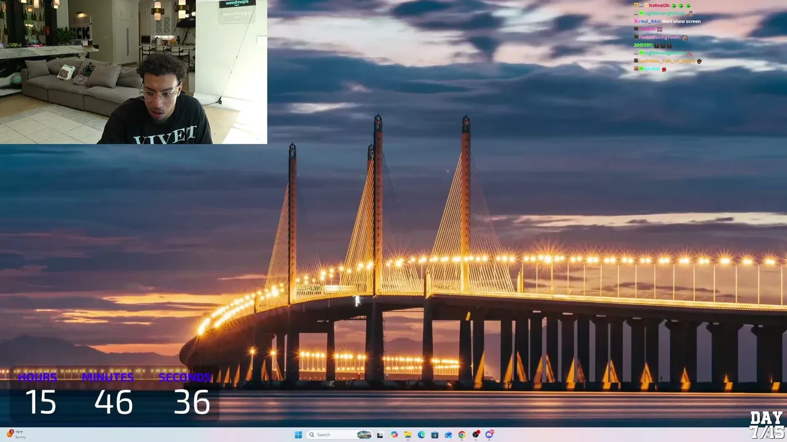Click the webcam feed overlay
Image resolution: width=787 pixels, height=442 pixels.
point(133,72)
